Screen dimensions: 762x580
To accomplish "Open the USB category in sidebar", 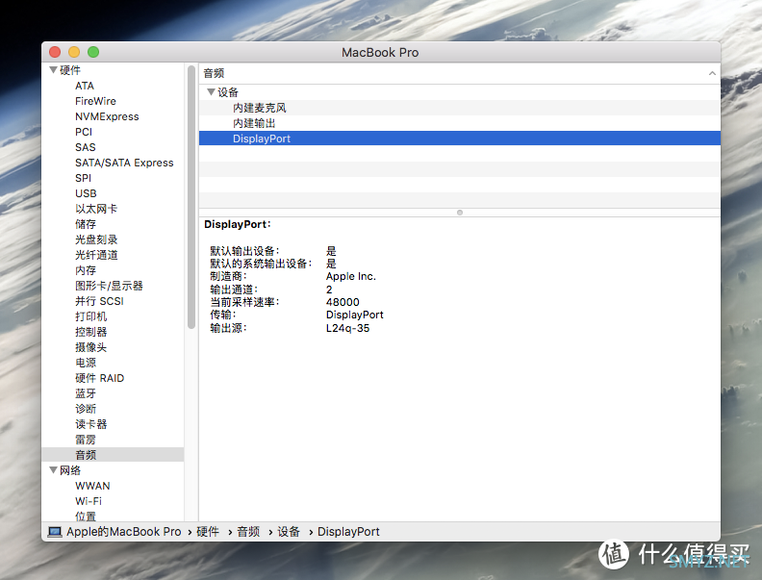I will (86, 193).
